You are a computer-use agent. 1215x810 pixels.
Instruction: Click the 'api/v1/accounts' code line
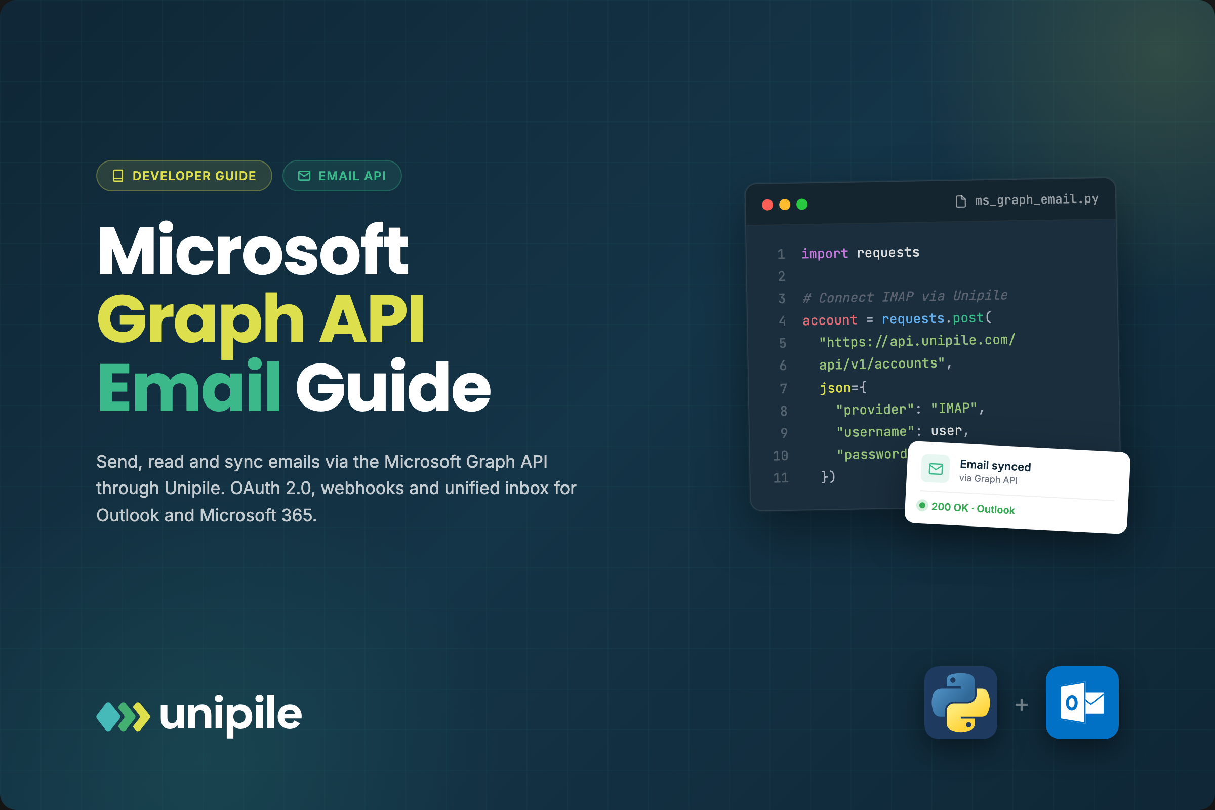tap(885, 363)
